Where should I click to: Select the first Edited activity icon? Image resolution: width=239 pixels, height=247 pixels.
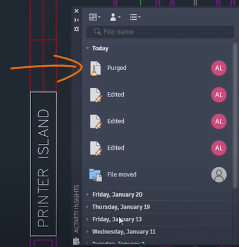pyautogui.click(x=96, y=95)
